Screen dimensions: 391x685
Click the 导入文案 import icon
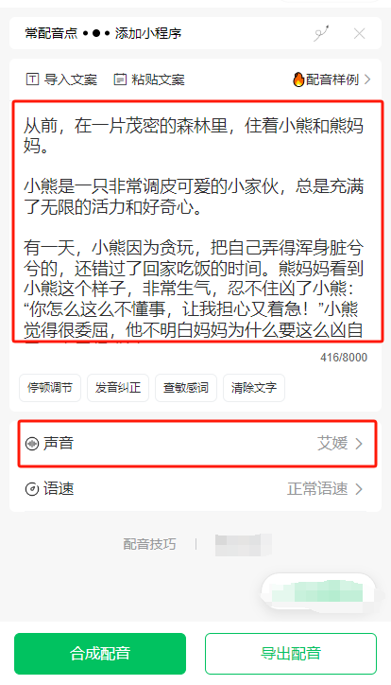pos(33,79)
